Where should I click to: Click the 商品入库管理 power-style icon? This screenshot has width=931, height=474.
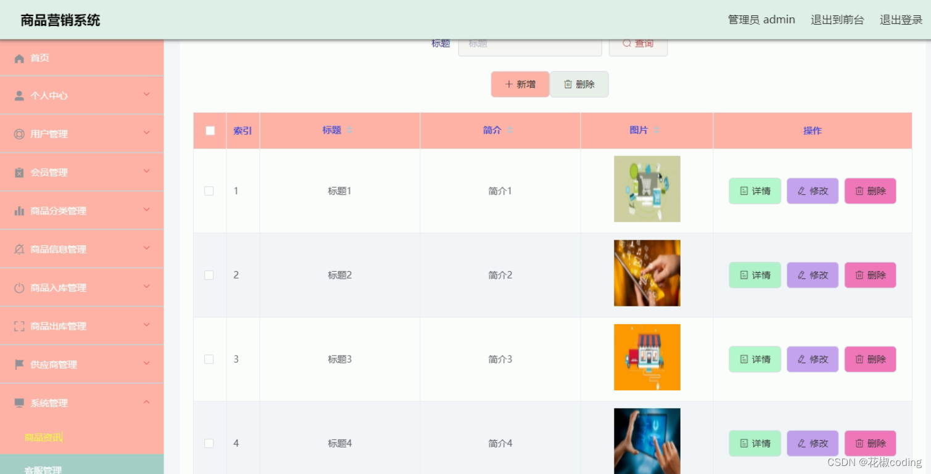point(19,287)
